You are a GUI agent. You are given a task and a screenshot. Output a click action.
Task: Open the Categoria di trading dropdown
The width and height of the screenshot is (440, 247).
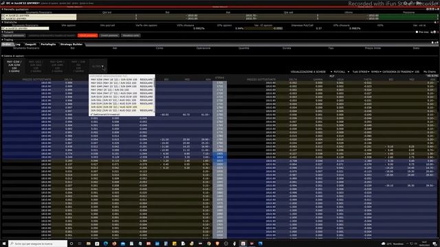pos(398,71)
